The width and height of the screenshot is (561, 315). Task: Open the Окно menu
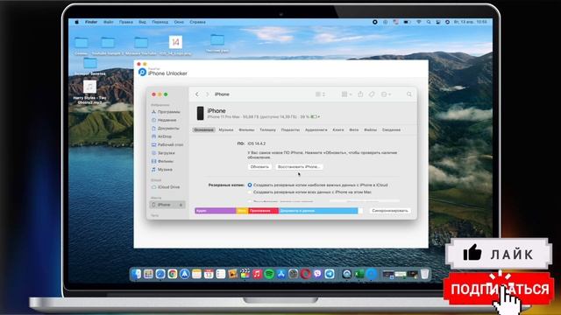(x=179, y=22)
